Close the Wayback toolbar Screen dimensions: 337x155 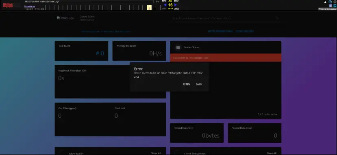click(x=335, y=2)
